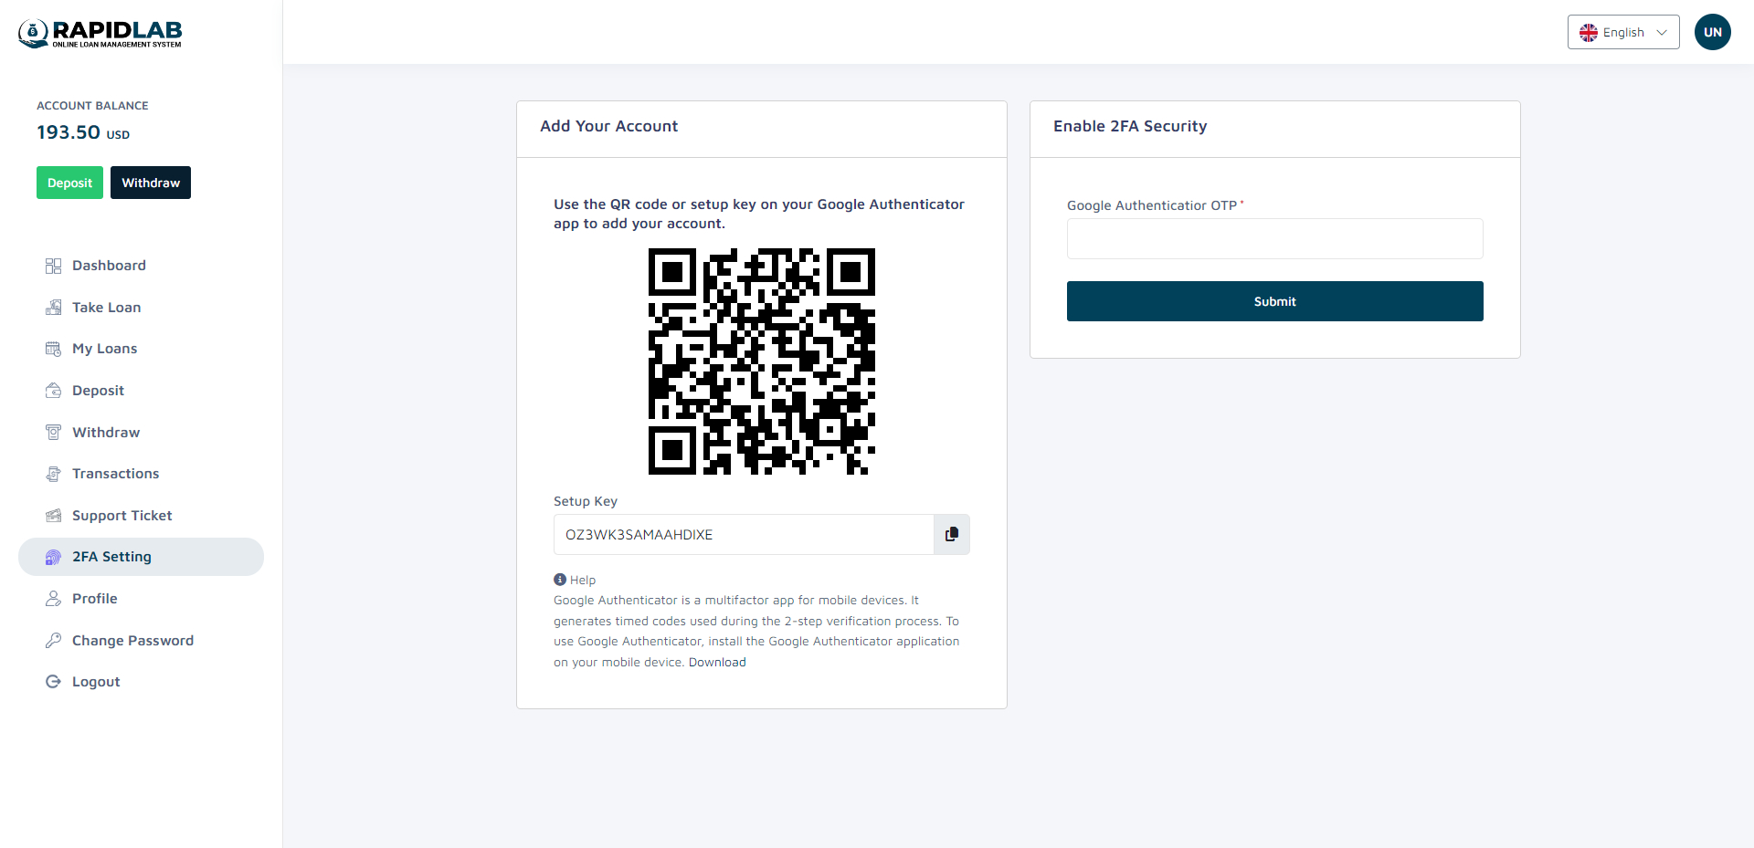Click the UN profile avatar in header

click(1713, 32)
